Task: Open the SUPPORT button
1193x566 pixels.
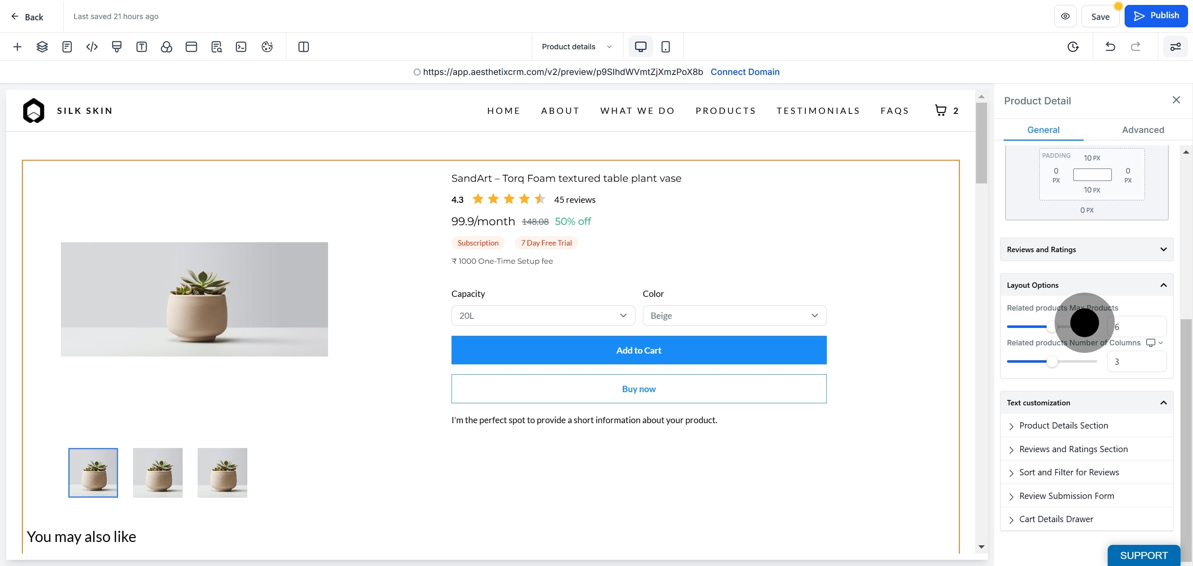Action: pos(1143,555)
